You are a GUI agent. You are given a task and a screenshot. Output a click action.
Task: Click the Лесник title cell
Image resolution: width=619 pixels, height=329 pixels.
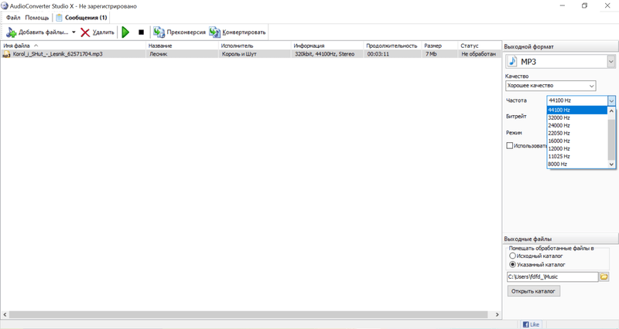pos(159,54)
